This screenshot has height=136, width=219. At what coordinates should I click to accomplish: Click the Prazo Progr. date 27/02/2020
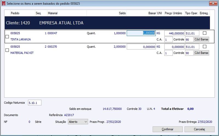tap(114, 122)
